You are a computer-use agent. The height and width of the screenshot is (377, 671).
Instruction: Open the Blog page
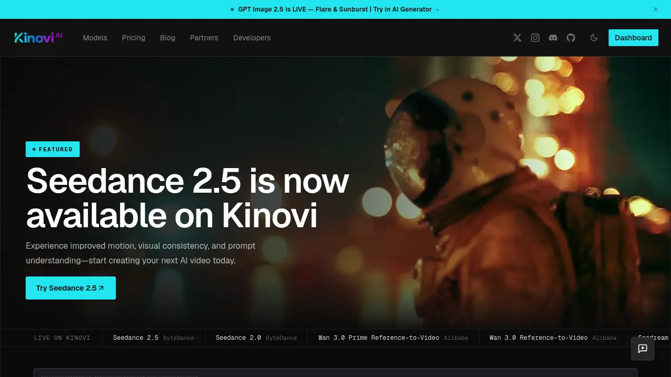tap(168, 38)
